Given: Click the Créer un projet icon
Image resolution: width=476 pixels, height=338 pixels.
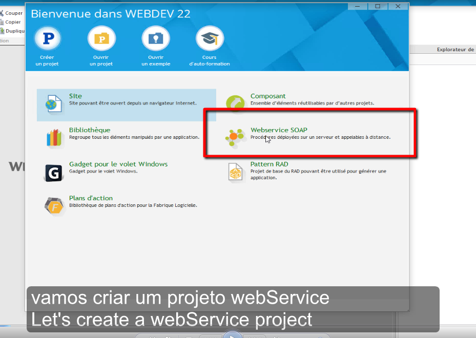Looking at the screenshot, I should [x=48, y=38].
